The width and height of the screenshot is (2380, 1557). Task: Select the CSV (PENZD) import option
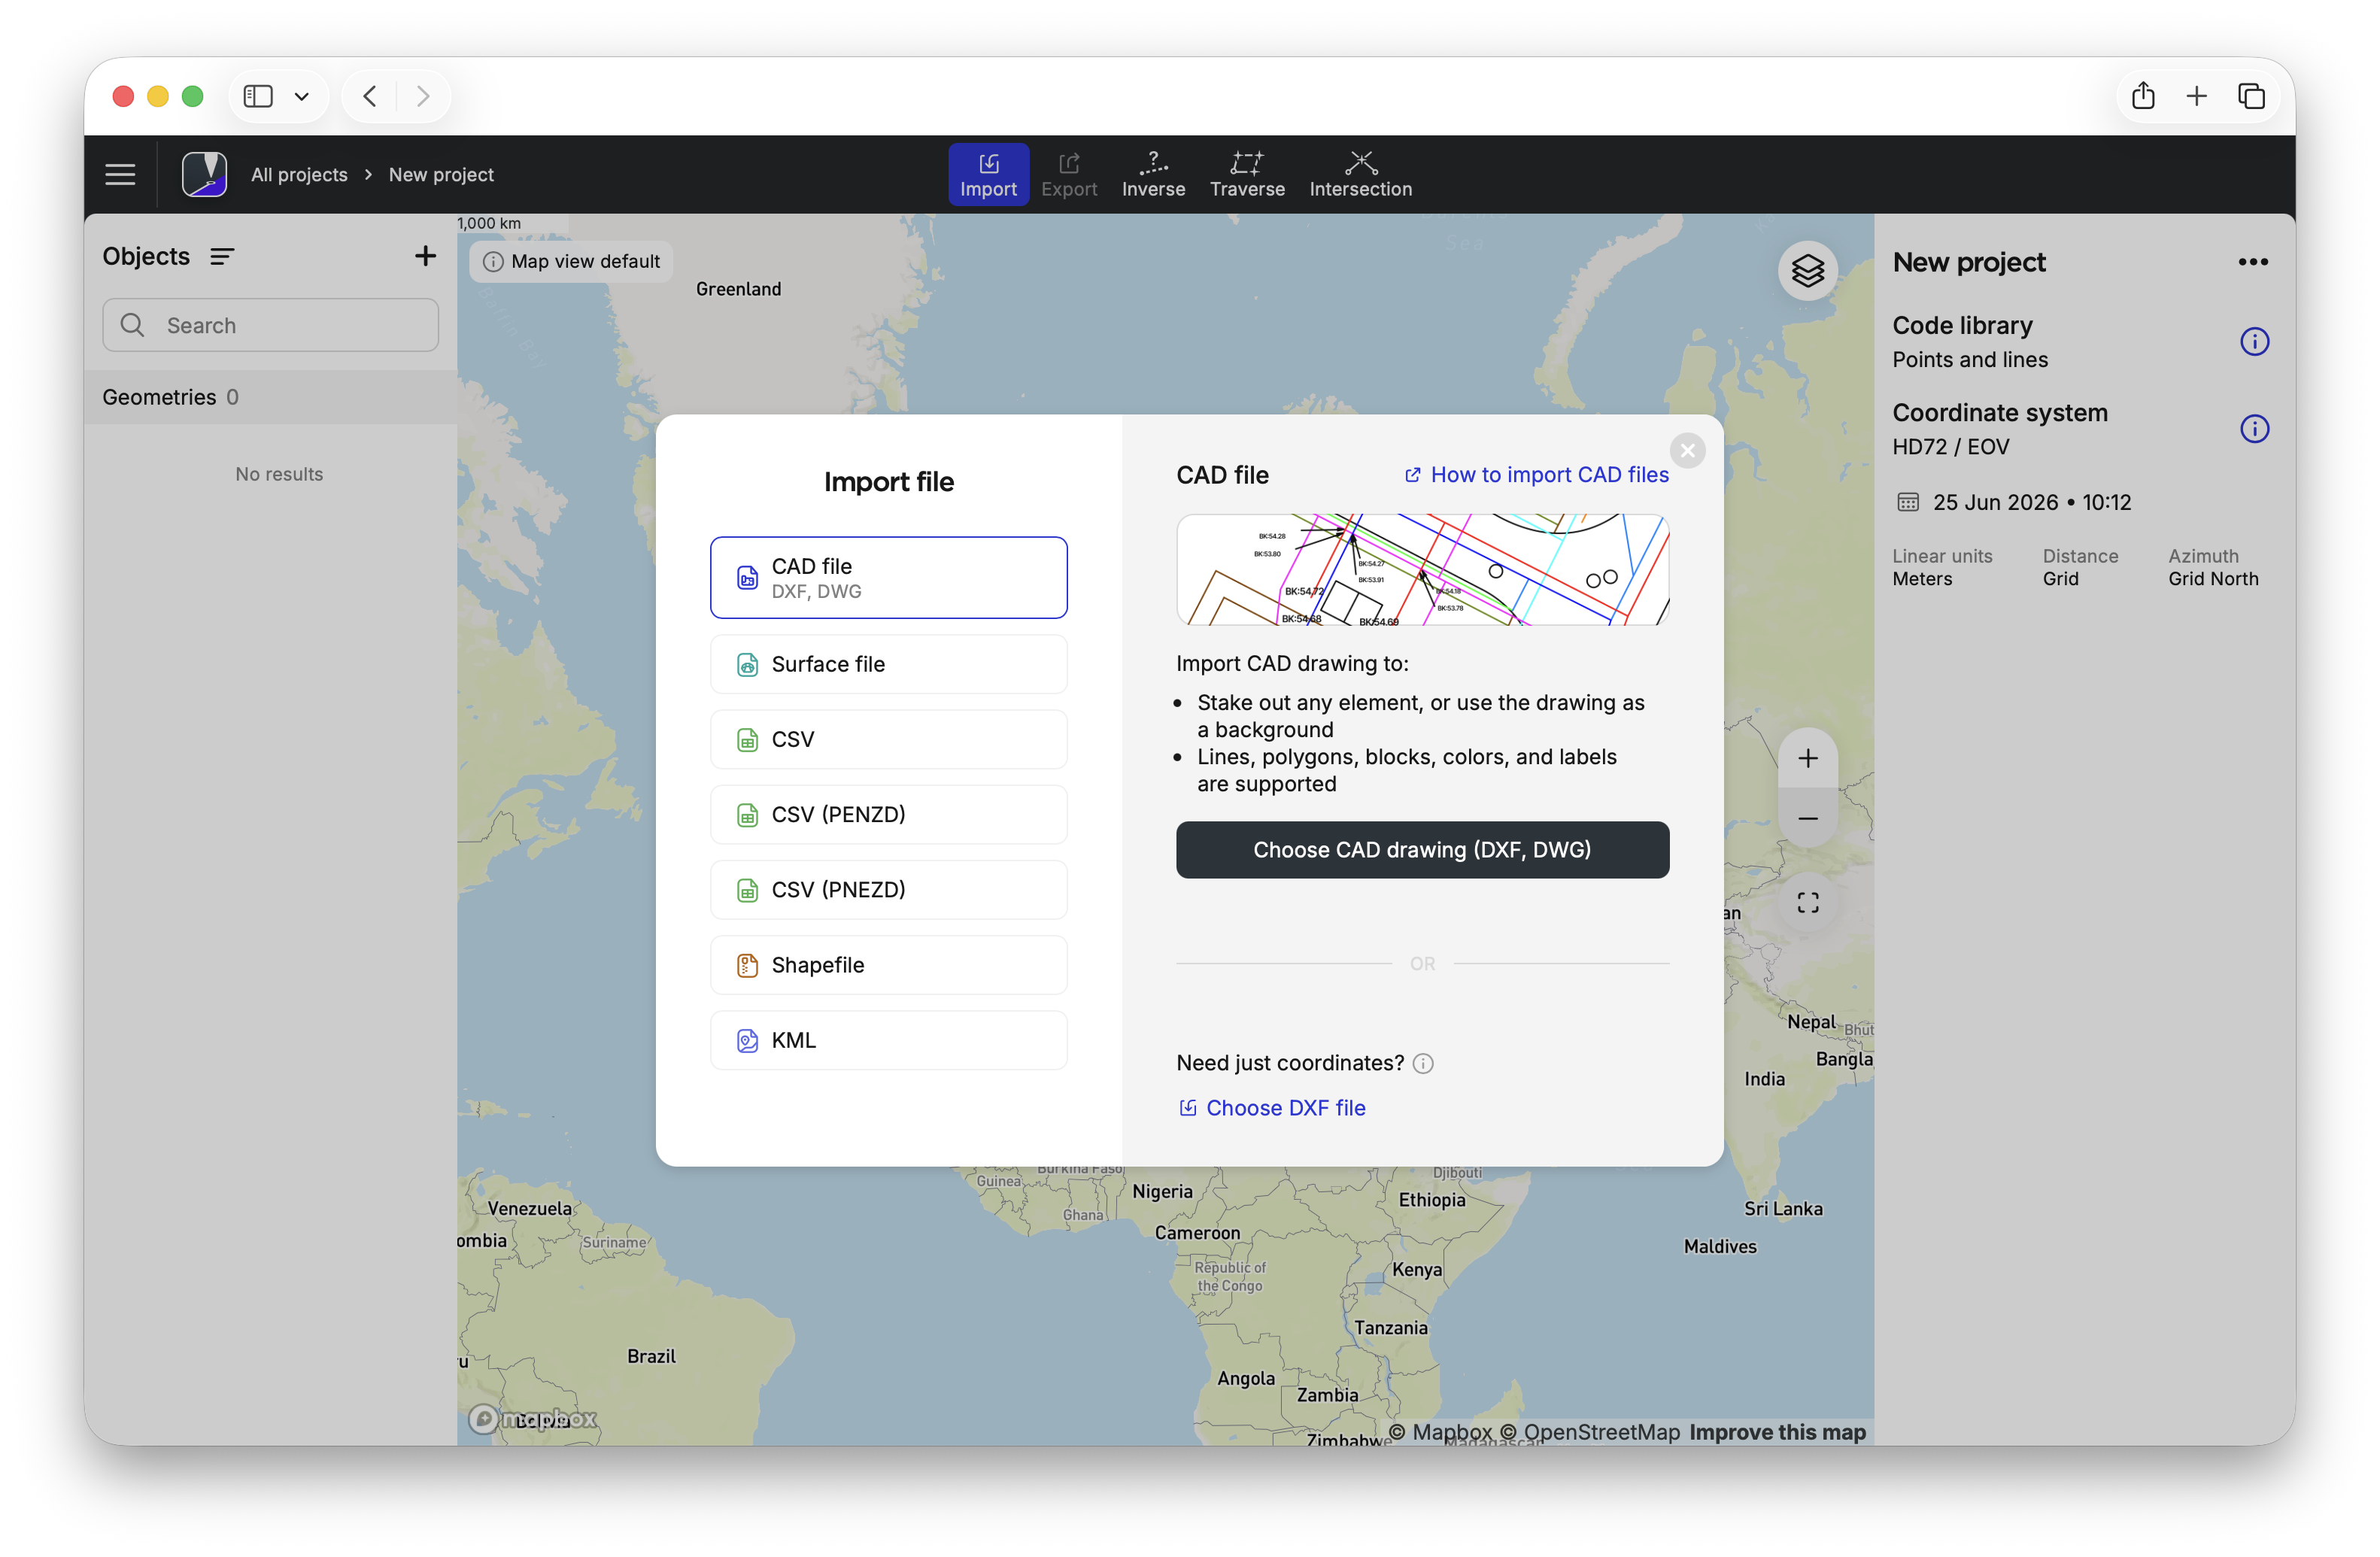tap(888, 814)
